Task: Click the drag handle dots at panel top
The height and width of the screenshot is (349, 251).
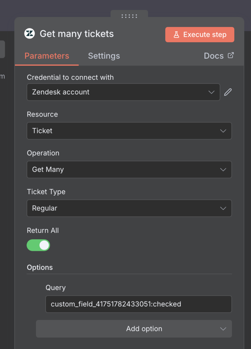Action: 129,16
